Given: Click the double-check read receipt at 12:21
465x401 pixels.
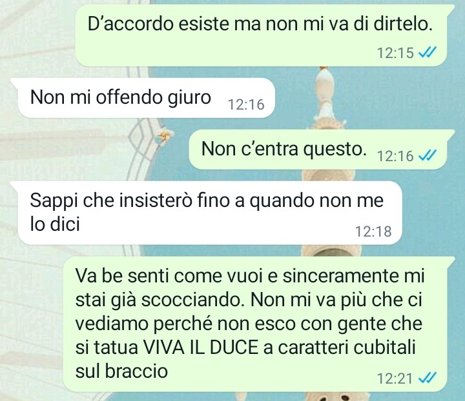Looking at the screenshot, I should (428, 378).
